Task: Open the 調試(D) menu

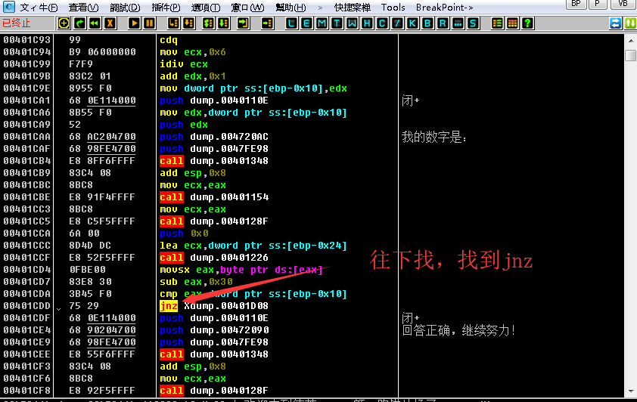Action: pos(125,8)
